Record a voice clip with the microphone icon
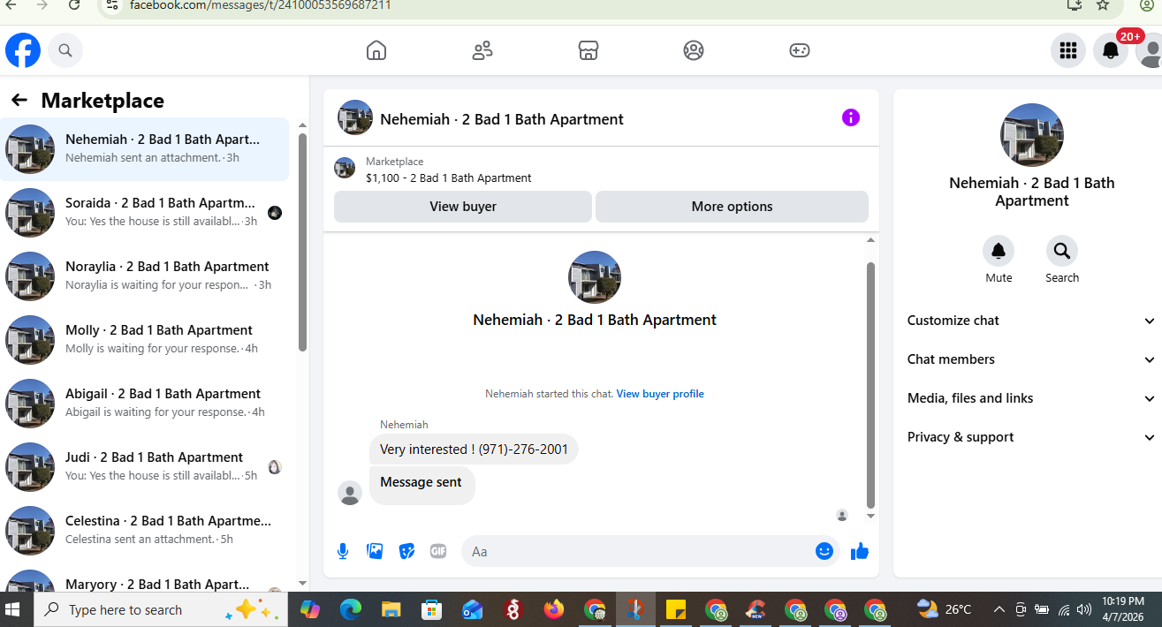 click(x=343, y=551)
